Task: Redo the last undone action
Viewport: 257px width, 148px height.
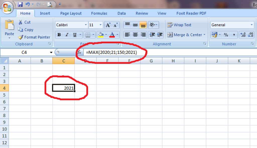Action: pos(38,4)
